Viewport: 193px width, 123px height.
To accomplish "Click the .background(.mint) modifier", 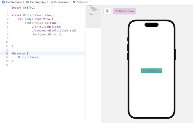I will [x=46, y=34].
